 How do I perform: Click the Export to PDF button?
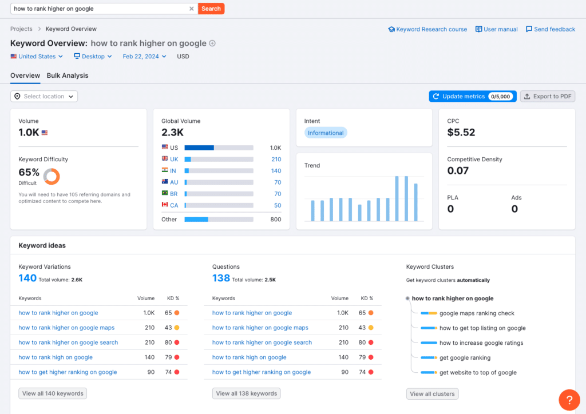[547, 97]
